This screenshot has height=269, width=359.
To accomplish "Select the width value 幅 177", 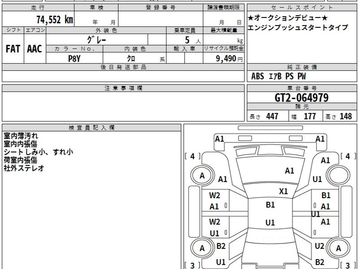I will pyautogui.click(x=304, y=116).
